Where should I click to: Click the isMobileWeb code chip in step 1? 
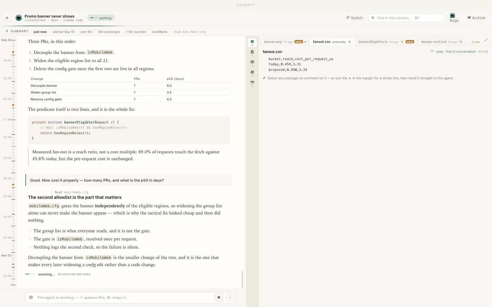100,52
